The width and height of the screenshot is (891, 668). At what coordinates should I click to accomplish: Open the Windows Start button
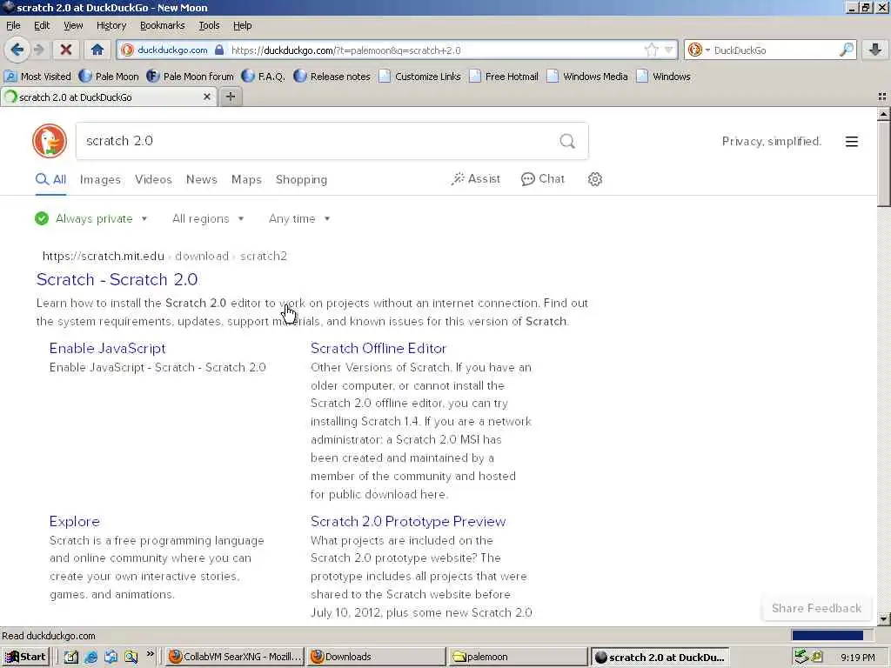point(25,657)
